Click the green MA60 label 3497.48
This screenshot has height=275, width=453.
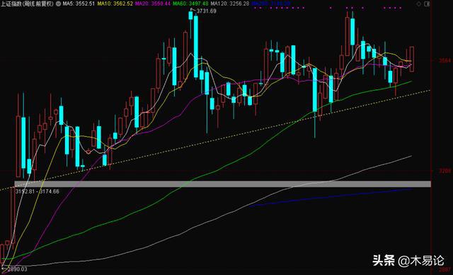pos(190,4)
